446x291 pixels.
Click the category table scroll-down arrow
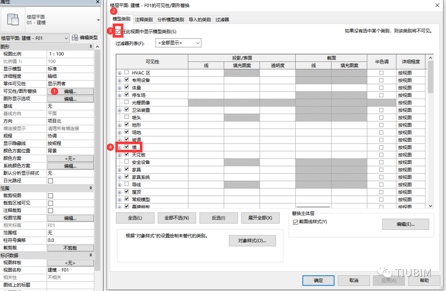coord(430,206)
